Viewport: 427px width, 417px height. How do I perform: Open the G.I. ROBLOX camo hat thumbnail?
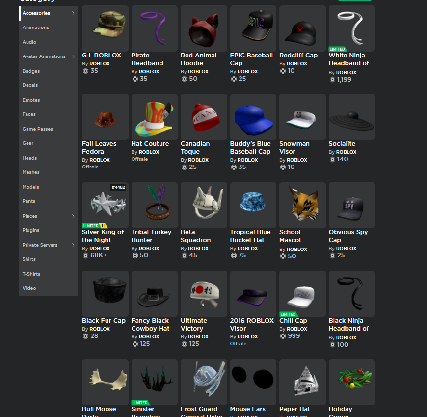coord(105,28)
